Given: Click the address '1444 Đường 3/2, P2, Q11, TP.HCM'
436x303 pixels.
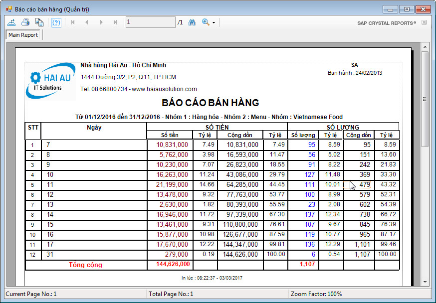Looking at the screenshot, I should coord(128,77).
